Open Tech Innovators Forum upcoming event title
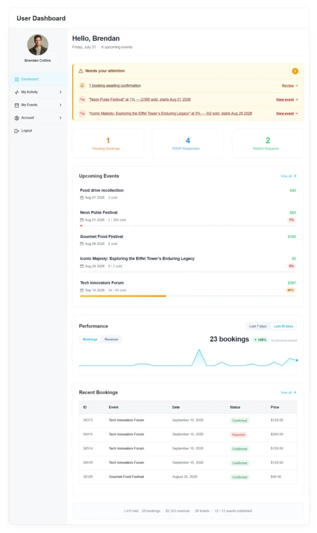Viewport: 317px width, 533px height. [x=102, y=283]
